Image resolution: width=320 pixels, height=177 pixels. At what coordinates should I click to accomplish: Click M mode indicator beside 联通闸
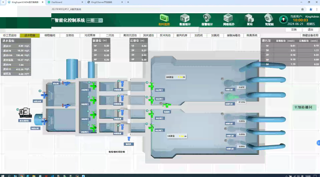click(x=161, y=103)
